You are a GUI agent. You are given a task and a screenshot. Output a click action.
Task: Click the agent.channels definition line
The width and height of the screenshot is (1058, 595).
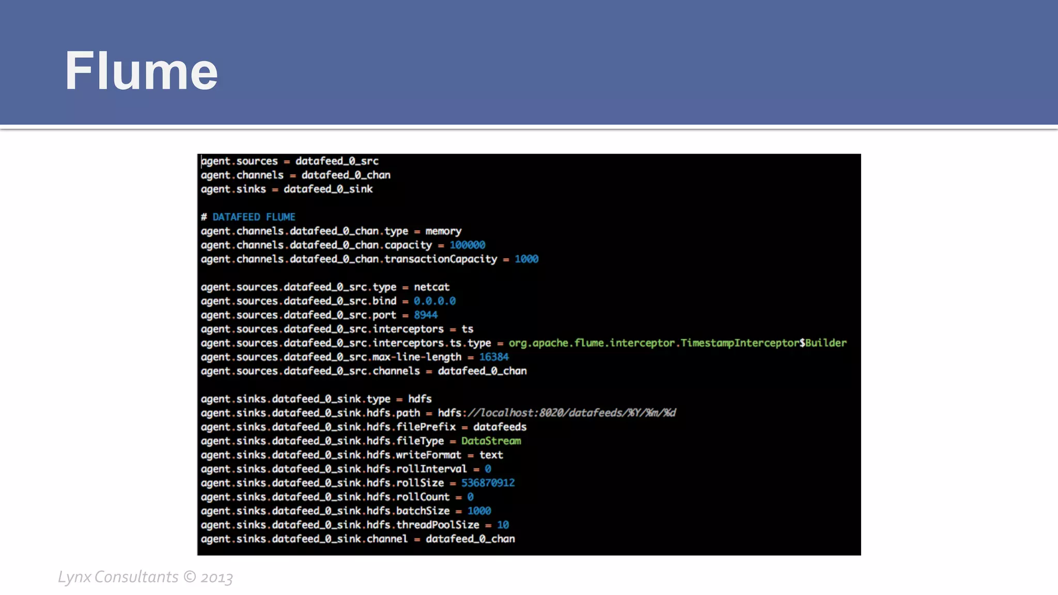(295, 175)
